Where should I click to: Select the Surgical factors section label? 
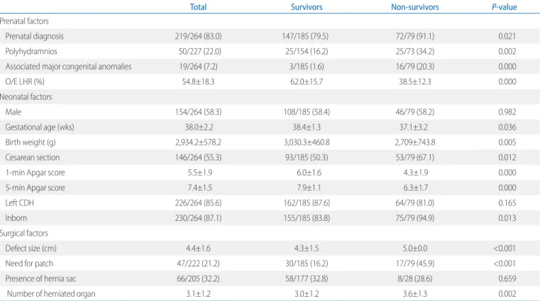pyautogui.click(x=23, y=233)
